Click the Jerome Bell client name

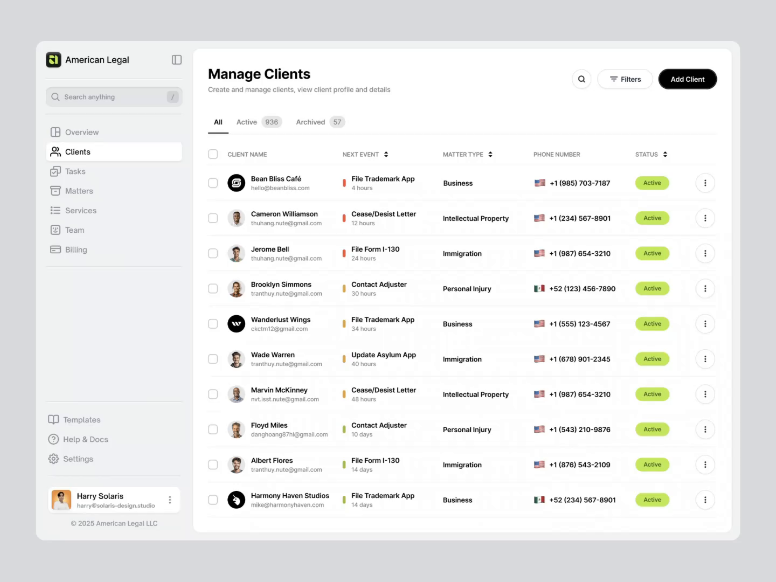(270, 250)
